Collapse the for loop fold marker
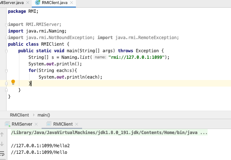 pyautogui.click(x=6, y=71)
